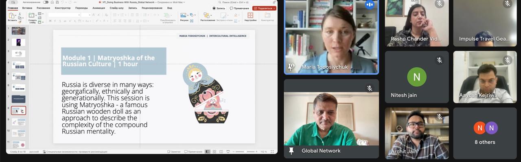Viewport: 521px width, 162px height.
Task: Open the Вставка ribbon tab
Action: [x=27, y=8]
